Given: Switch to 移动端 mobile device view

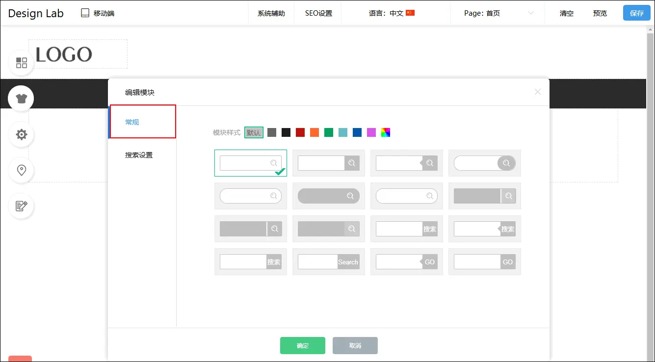Looking at the screenshot, I should 98,13.
